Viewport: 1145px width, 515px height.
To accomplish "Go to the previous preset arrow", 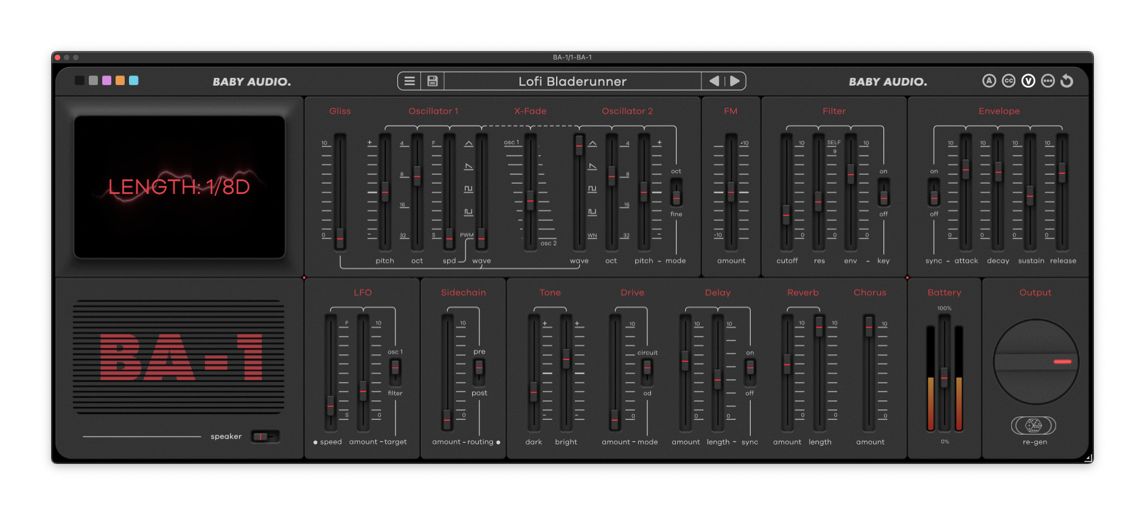I will tap(714, 81).
